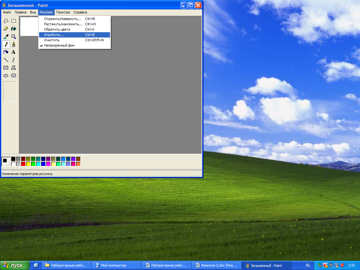The image size is (360, 270).
Task: Pick the dark red color swatch
Action: click(x=23, y=159)
